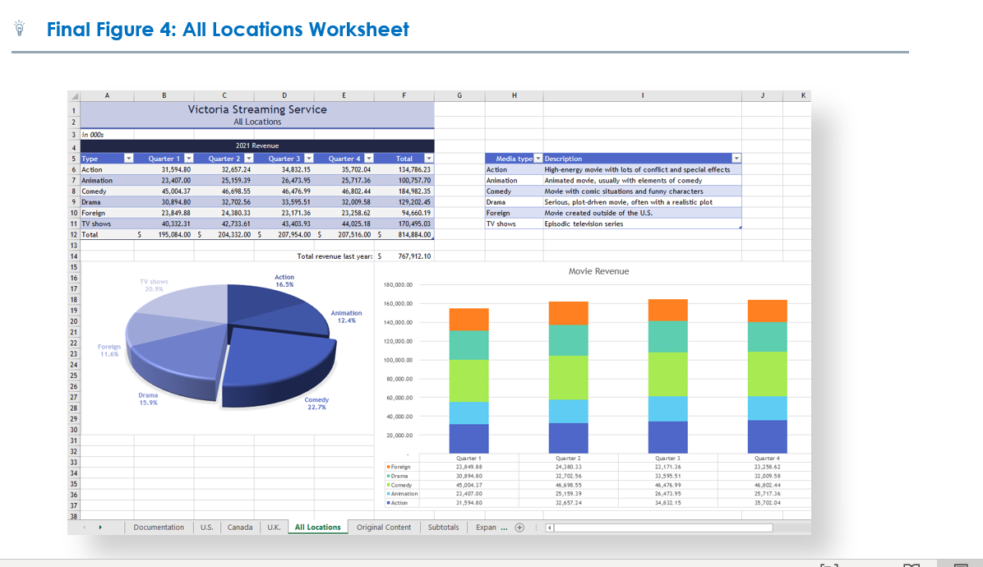The width and height of the screenshot is (983, 567).
Task: Click the TV shows 20.9% pie data label
Action: [154, 285]
